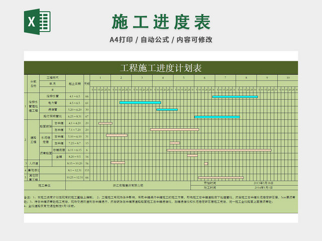Select month column header 10

coord(288,78)
